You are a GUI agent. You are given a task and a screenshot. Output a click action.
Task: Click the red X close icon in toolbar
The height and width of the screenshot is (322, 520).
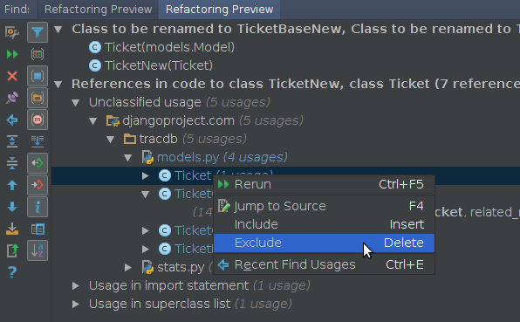[12, 76]
